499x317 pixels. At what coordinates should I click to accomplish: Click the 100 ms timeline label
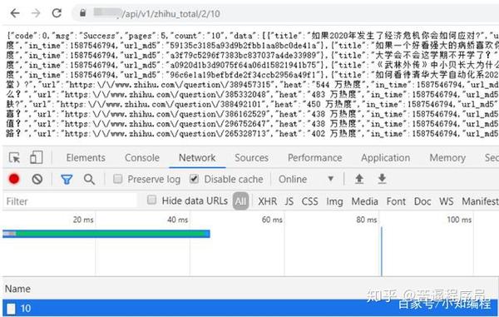459,220
